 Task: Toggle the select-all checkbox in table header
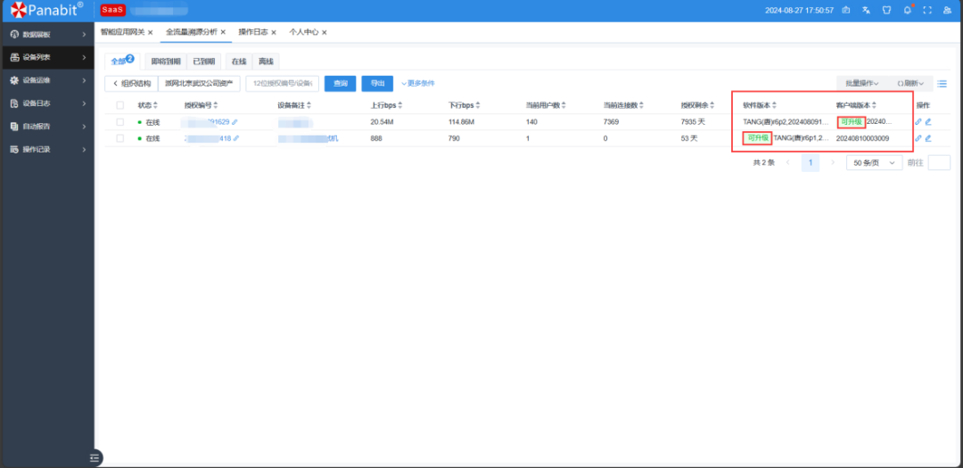[119, 105]
